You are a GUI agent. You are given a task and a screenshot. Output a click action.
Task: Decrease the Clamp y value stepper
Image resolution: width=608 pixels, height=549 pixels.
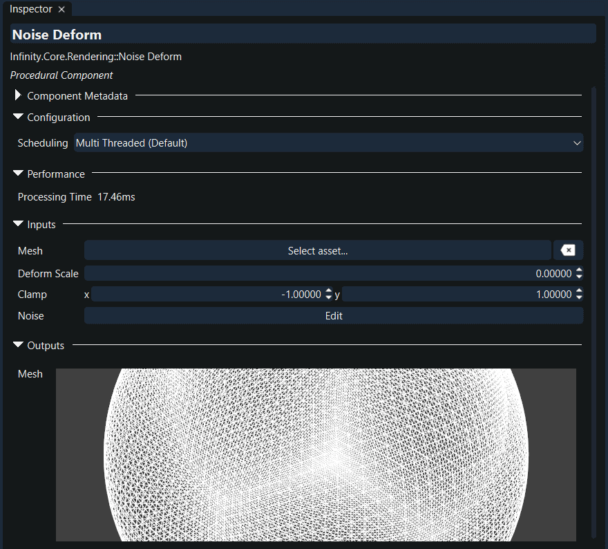[579, 297]
